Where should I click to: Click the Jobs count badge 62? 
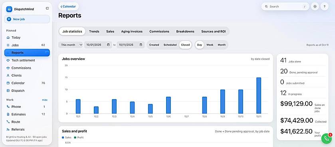pos(43,45)
